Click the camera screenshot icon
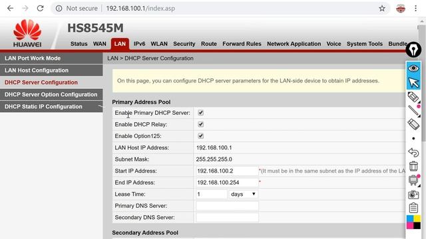426x239 pixels. (x=413, y=195)
